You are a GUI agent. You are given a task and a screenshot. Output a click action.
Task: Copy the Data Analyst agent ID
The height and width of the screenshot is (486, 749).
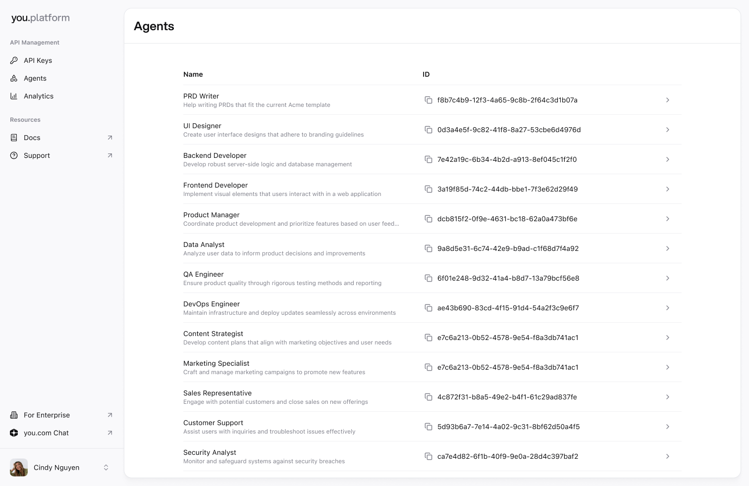point(428,248)
